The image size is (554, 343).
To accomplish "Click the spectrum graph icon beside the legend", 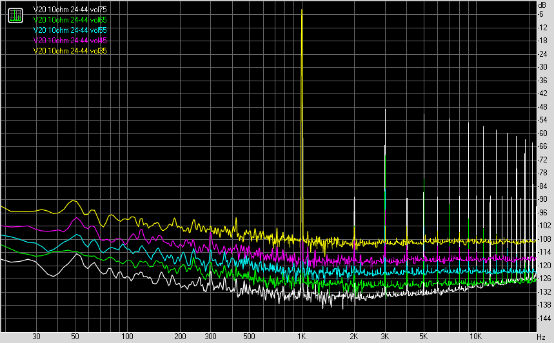I will click(15, 15).
